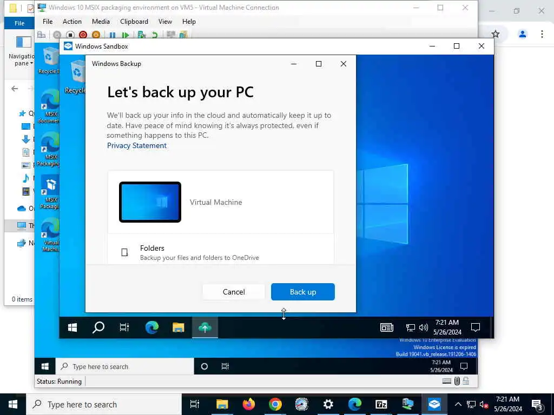Click the Chrome profile avatar icon
Viewport: 554px width, 415px height.
(522, 34)
